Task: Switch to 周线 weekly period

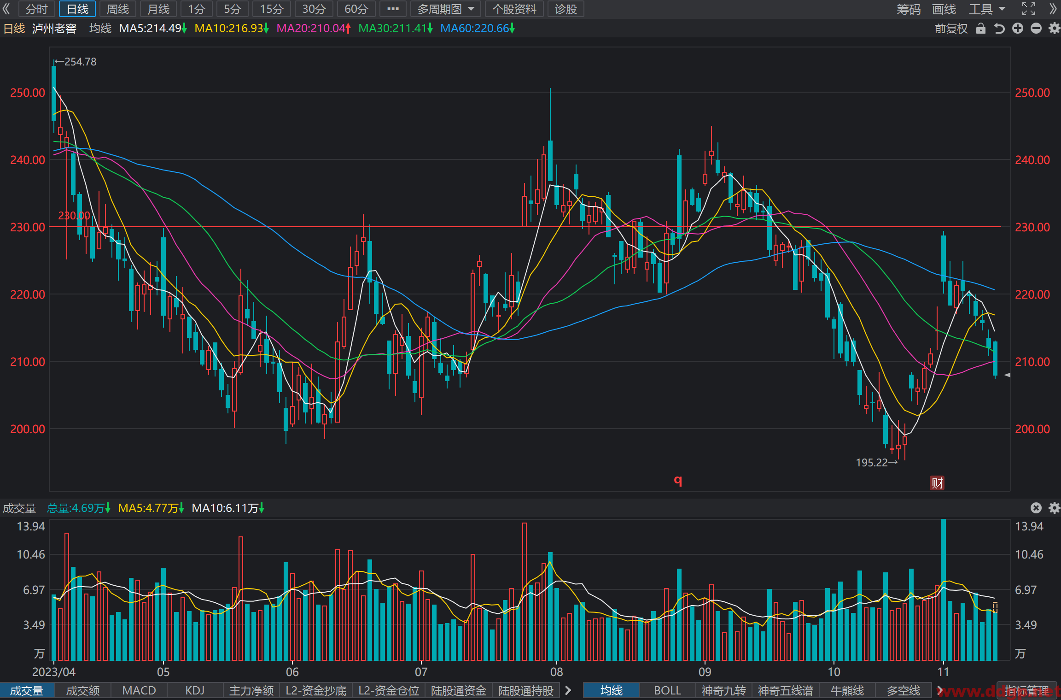Action: 118,9
